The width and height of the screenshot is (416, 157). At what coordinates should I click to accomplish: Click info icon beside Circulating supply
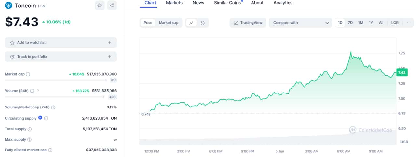[x=46, y=118]
